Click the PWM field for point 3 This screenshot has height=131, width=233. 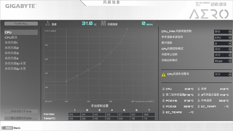coord(99,114)
